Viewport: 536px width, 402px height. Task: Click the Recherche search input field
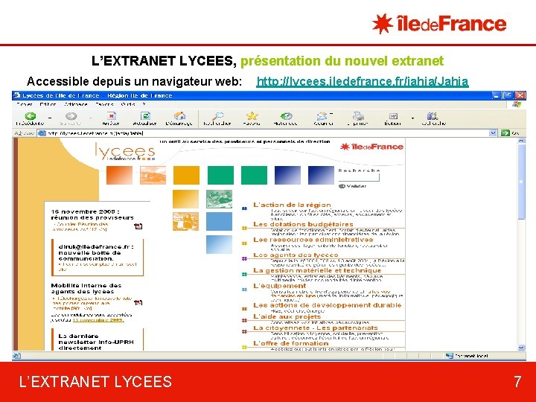[359, 177]
